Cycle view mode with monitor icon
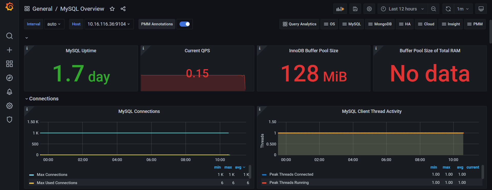This screenshot has height=190, width=492. 481,9
